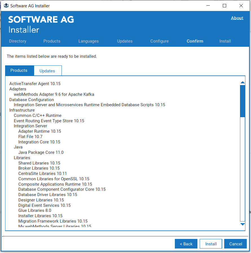251x253 pixels.
Task: Click the SOFTWARE AG logo
Action: tap(41, 19)
